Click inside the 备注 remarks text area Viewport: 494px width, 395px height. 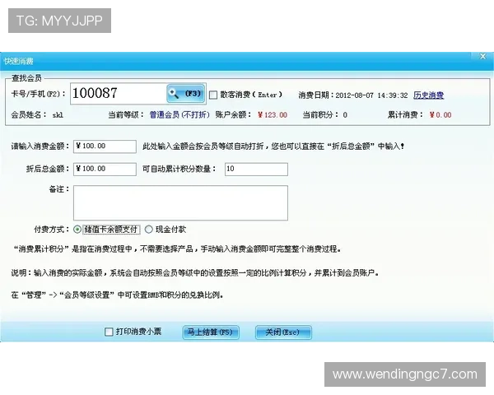(x=180, y=203)
